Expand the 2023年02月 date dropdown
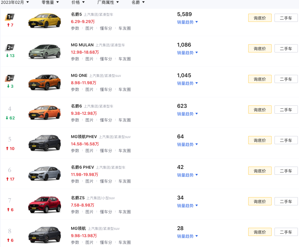299x247 pixels. coord(15,2)
